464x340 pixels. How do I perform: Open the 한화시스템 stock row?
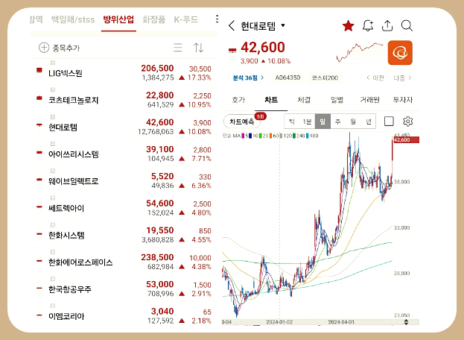pos(124,235)
